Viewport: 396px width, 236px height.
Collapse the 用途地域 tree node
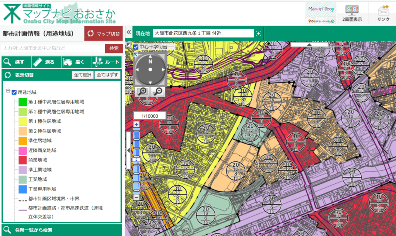pos(8,91)
